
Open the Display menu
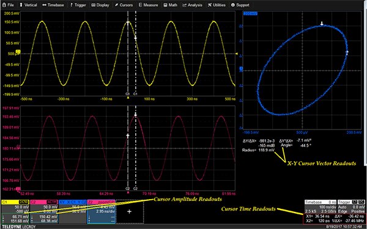pos(100,5)
